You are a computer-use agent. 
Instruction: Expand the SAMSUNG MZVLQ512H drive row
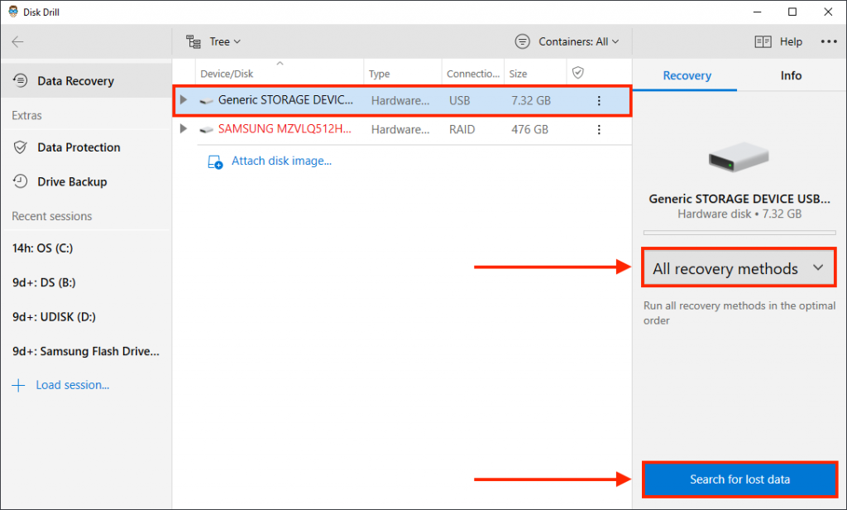184,129
